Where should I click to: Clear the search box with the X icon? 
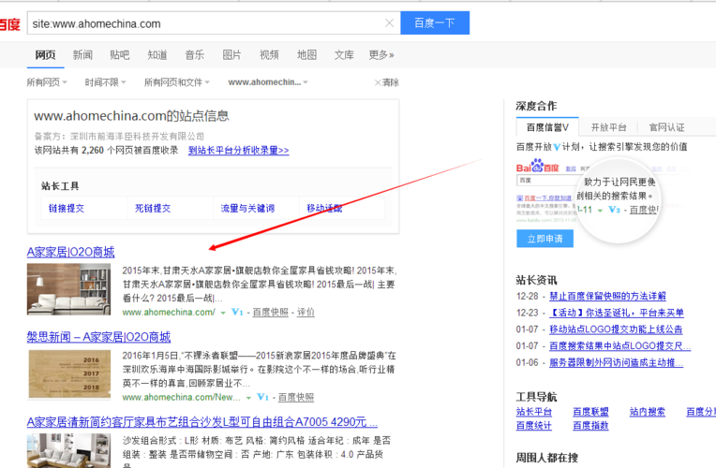[389, 22]
